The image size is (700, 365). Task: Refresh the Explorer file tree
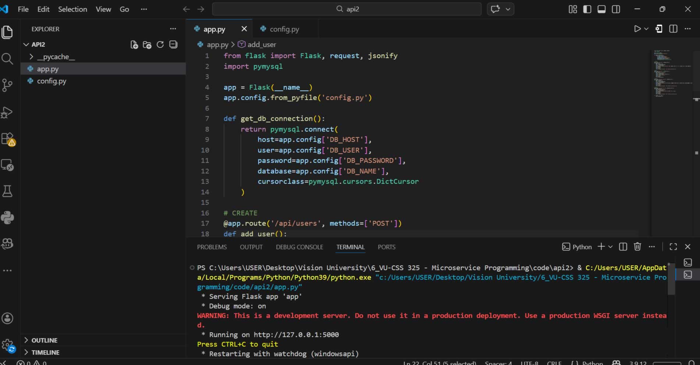[160, 45]
